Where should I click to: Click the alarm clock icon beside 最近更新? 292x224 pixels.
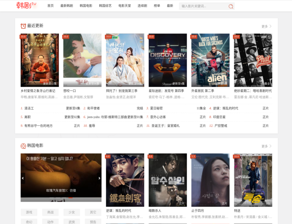click(x=23, y=26)
